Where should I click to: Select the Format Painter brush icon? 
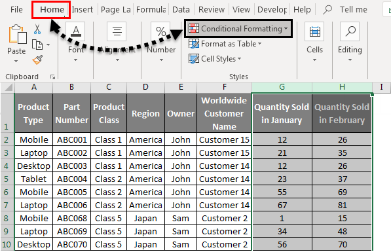click(x=37, y=60)
